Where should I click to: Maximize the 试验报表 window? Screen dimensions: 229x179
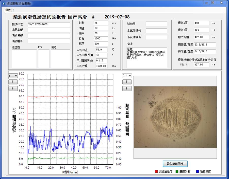(213, 3)
